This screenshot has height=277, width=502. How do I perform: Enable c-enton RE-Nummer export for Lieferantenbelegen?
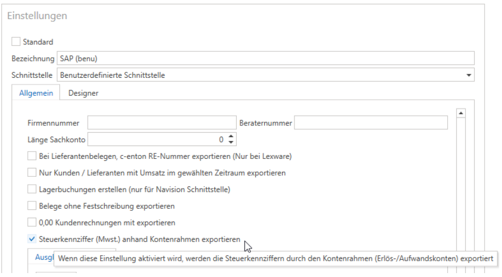pos(32,156)
